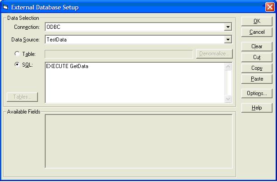The image size is (277, 182).
Task: Click inside the SQL text area
Action: point(134,82)
